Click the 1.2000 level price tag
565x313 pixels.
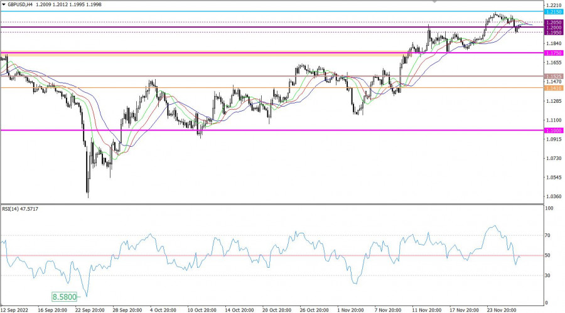553,28
